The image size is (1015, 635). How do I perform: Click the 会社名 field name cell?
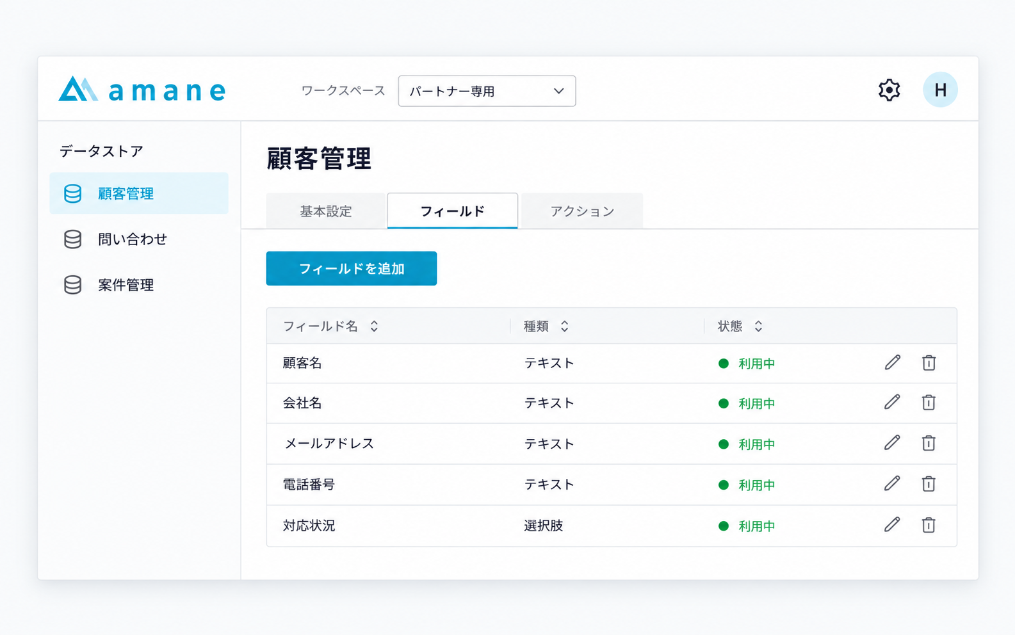tap(302, 403)
